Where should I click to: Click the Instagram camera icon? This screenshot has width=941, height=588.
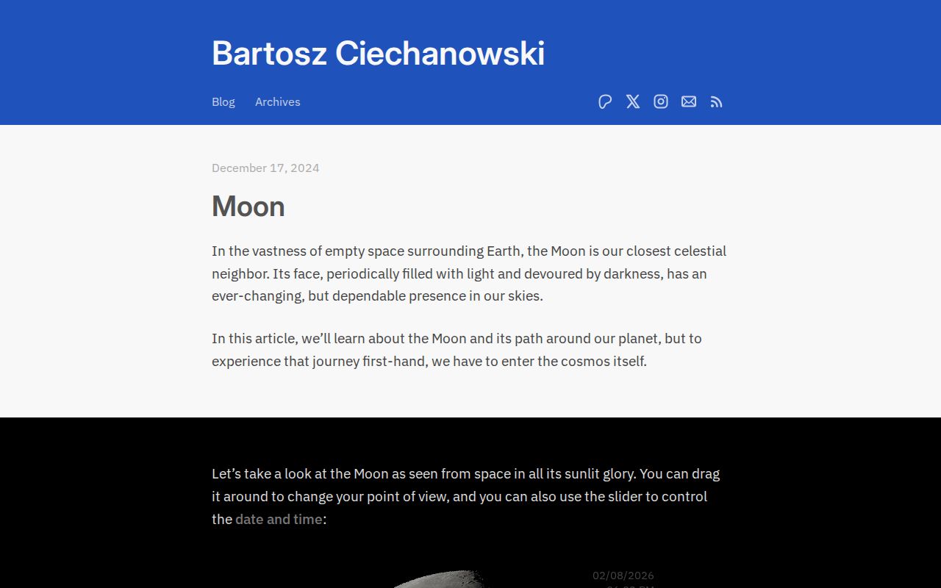(661, 101)
